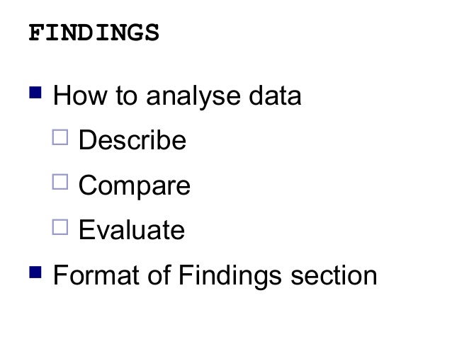Click the word 'How' in first bullet
The image size is (452, 339).
(x=75, y=96)
